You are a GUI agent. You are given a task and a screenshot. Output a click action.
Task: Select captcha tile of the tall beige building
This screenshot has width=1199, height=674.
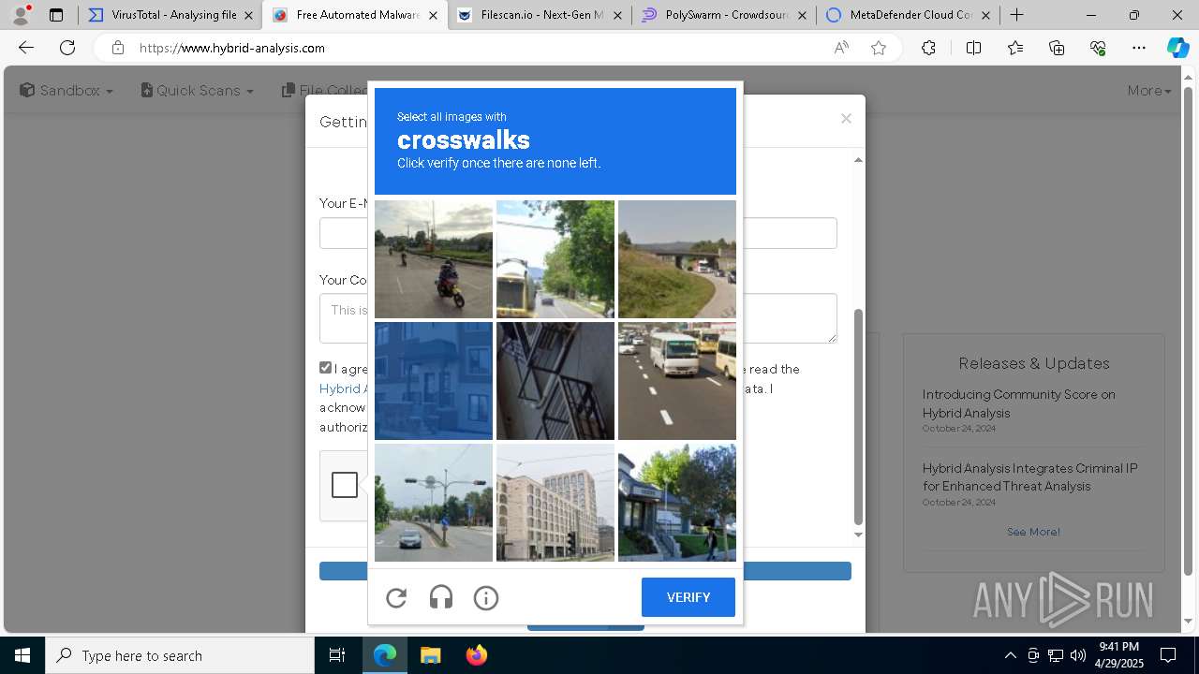(555, 503)
